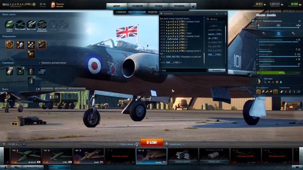Toggle automatic resupply checkbox
303x170 pixels.
pos(40,63)
